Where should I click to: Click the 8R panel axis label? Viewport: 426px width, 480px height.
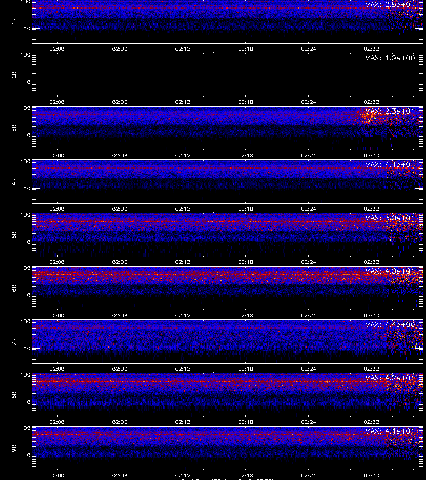pos(14,395)
